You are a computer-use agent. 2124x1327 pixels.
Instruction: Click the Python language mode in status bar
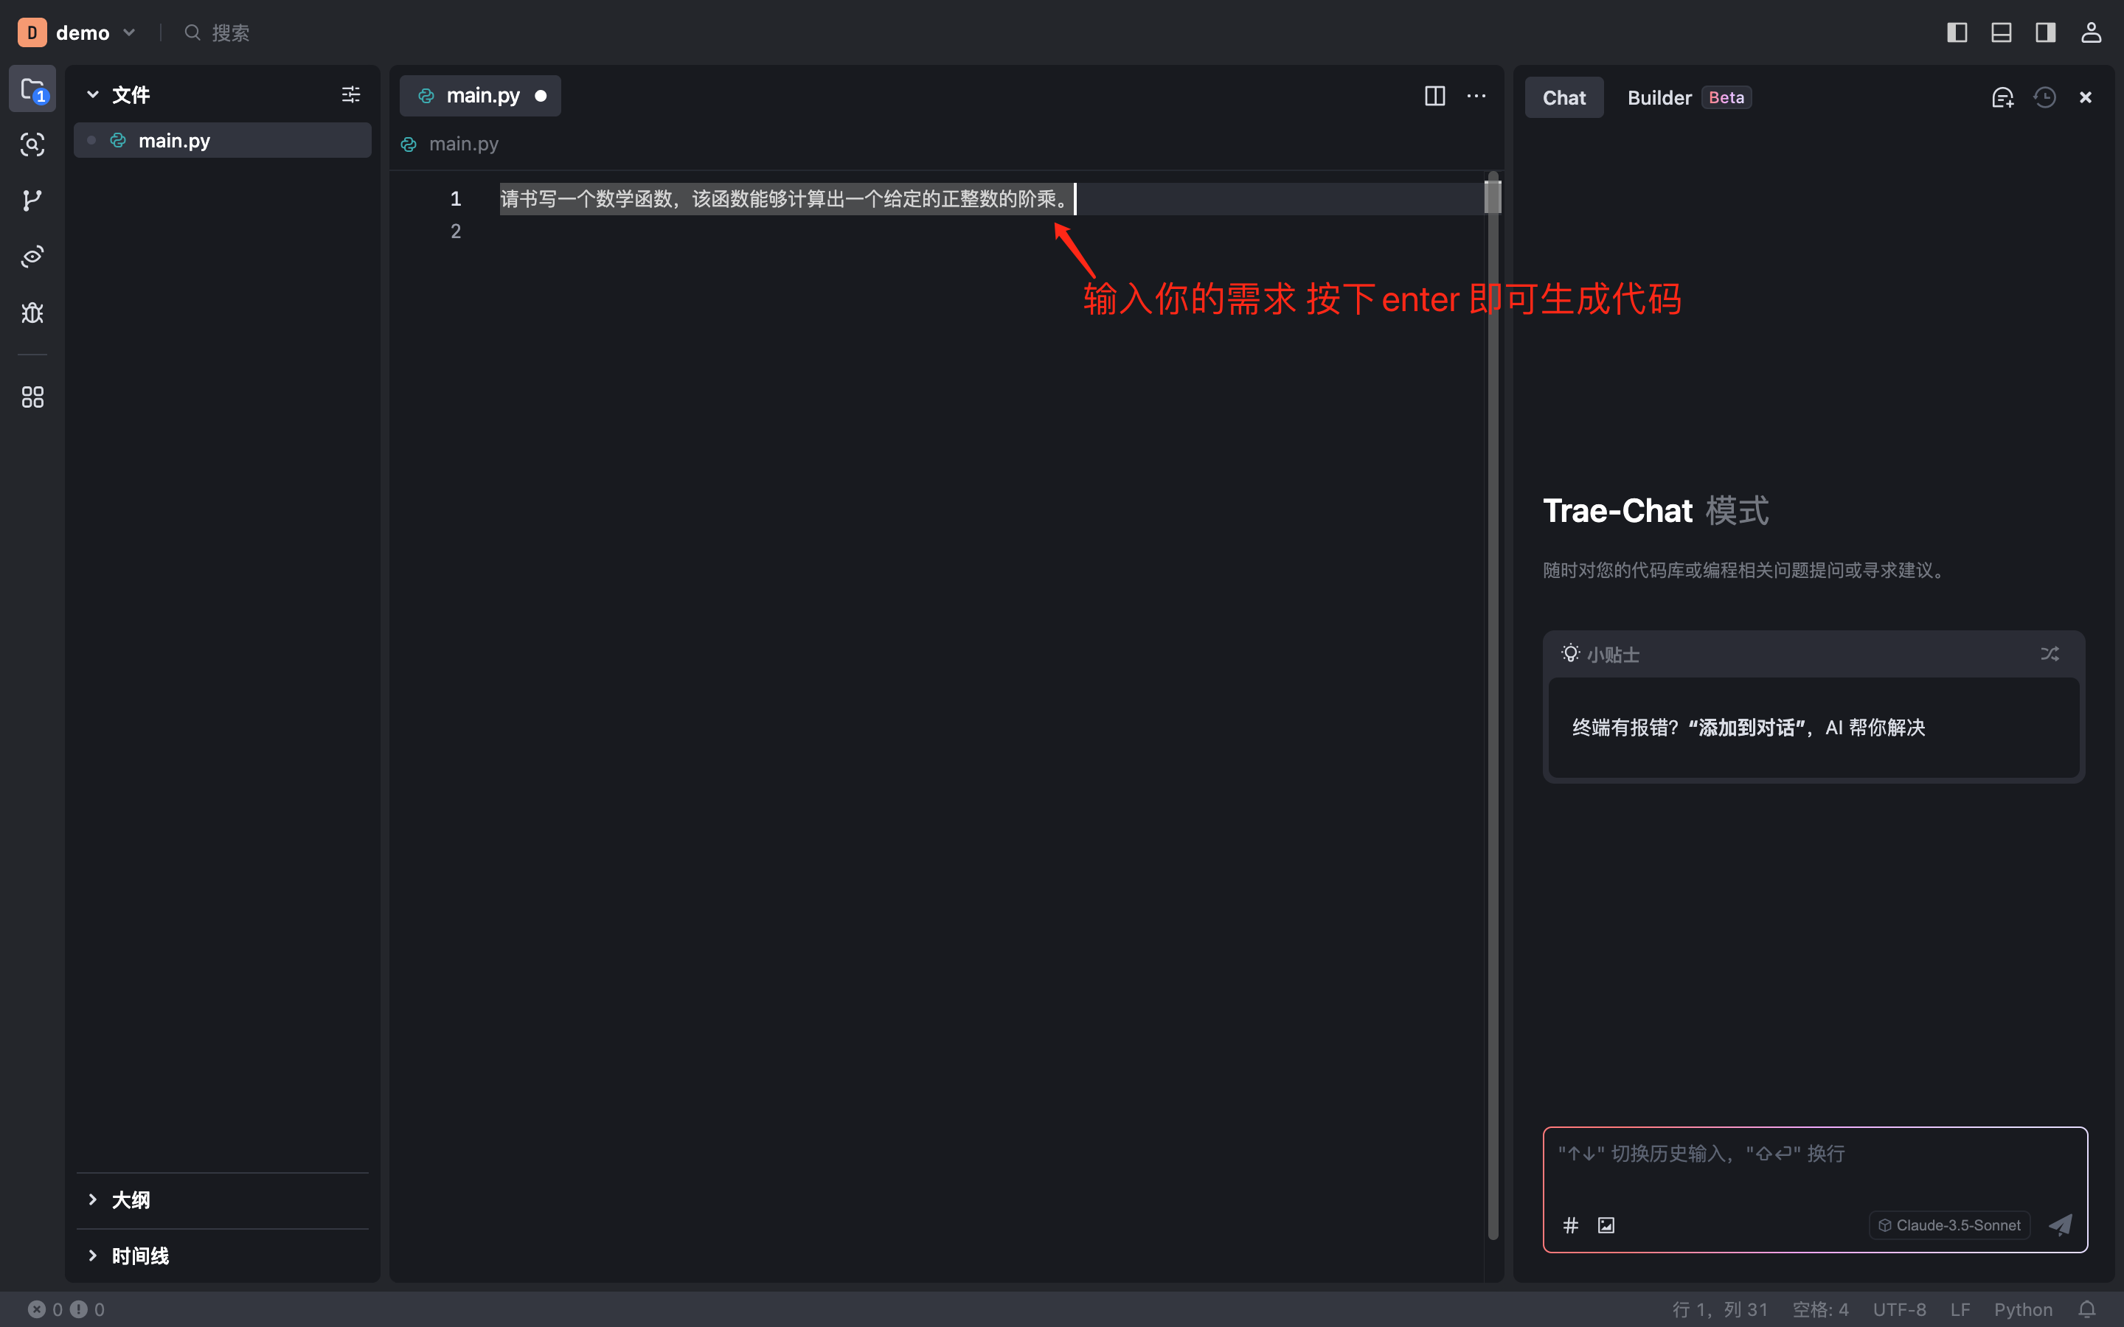point(2022,1309)
